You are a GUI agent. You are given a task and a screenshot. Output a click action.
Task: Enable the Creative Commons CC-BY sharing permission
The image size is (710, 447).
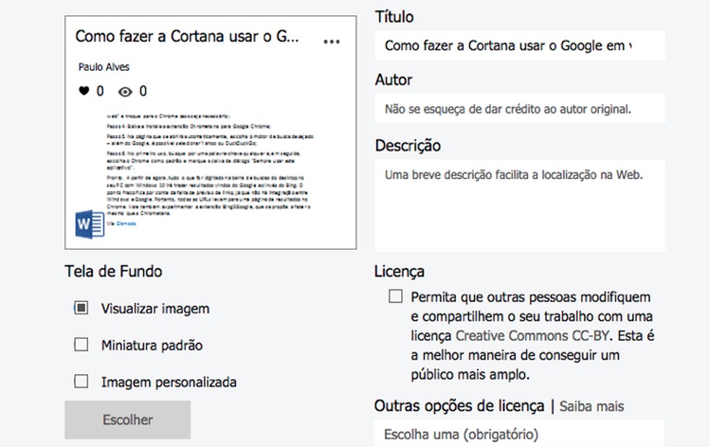coord(394,295)
